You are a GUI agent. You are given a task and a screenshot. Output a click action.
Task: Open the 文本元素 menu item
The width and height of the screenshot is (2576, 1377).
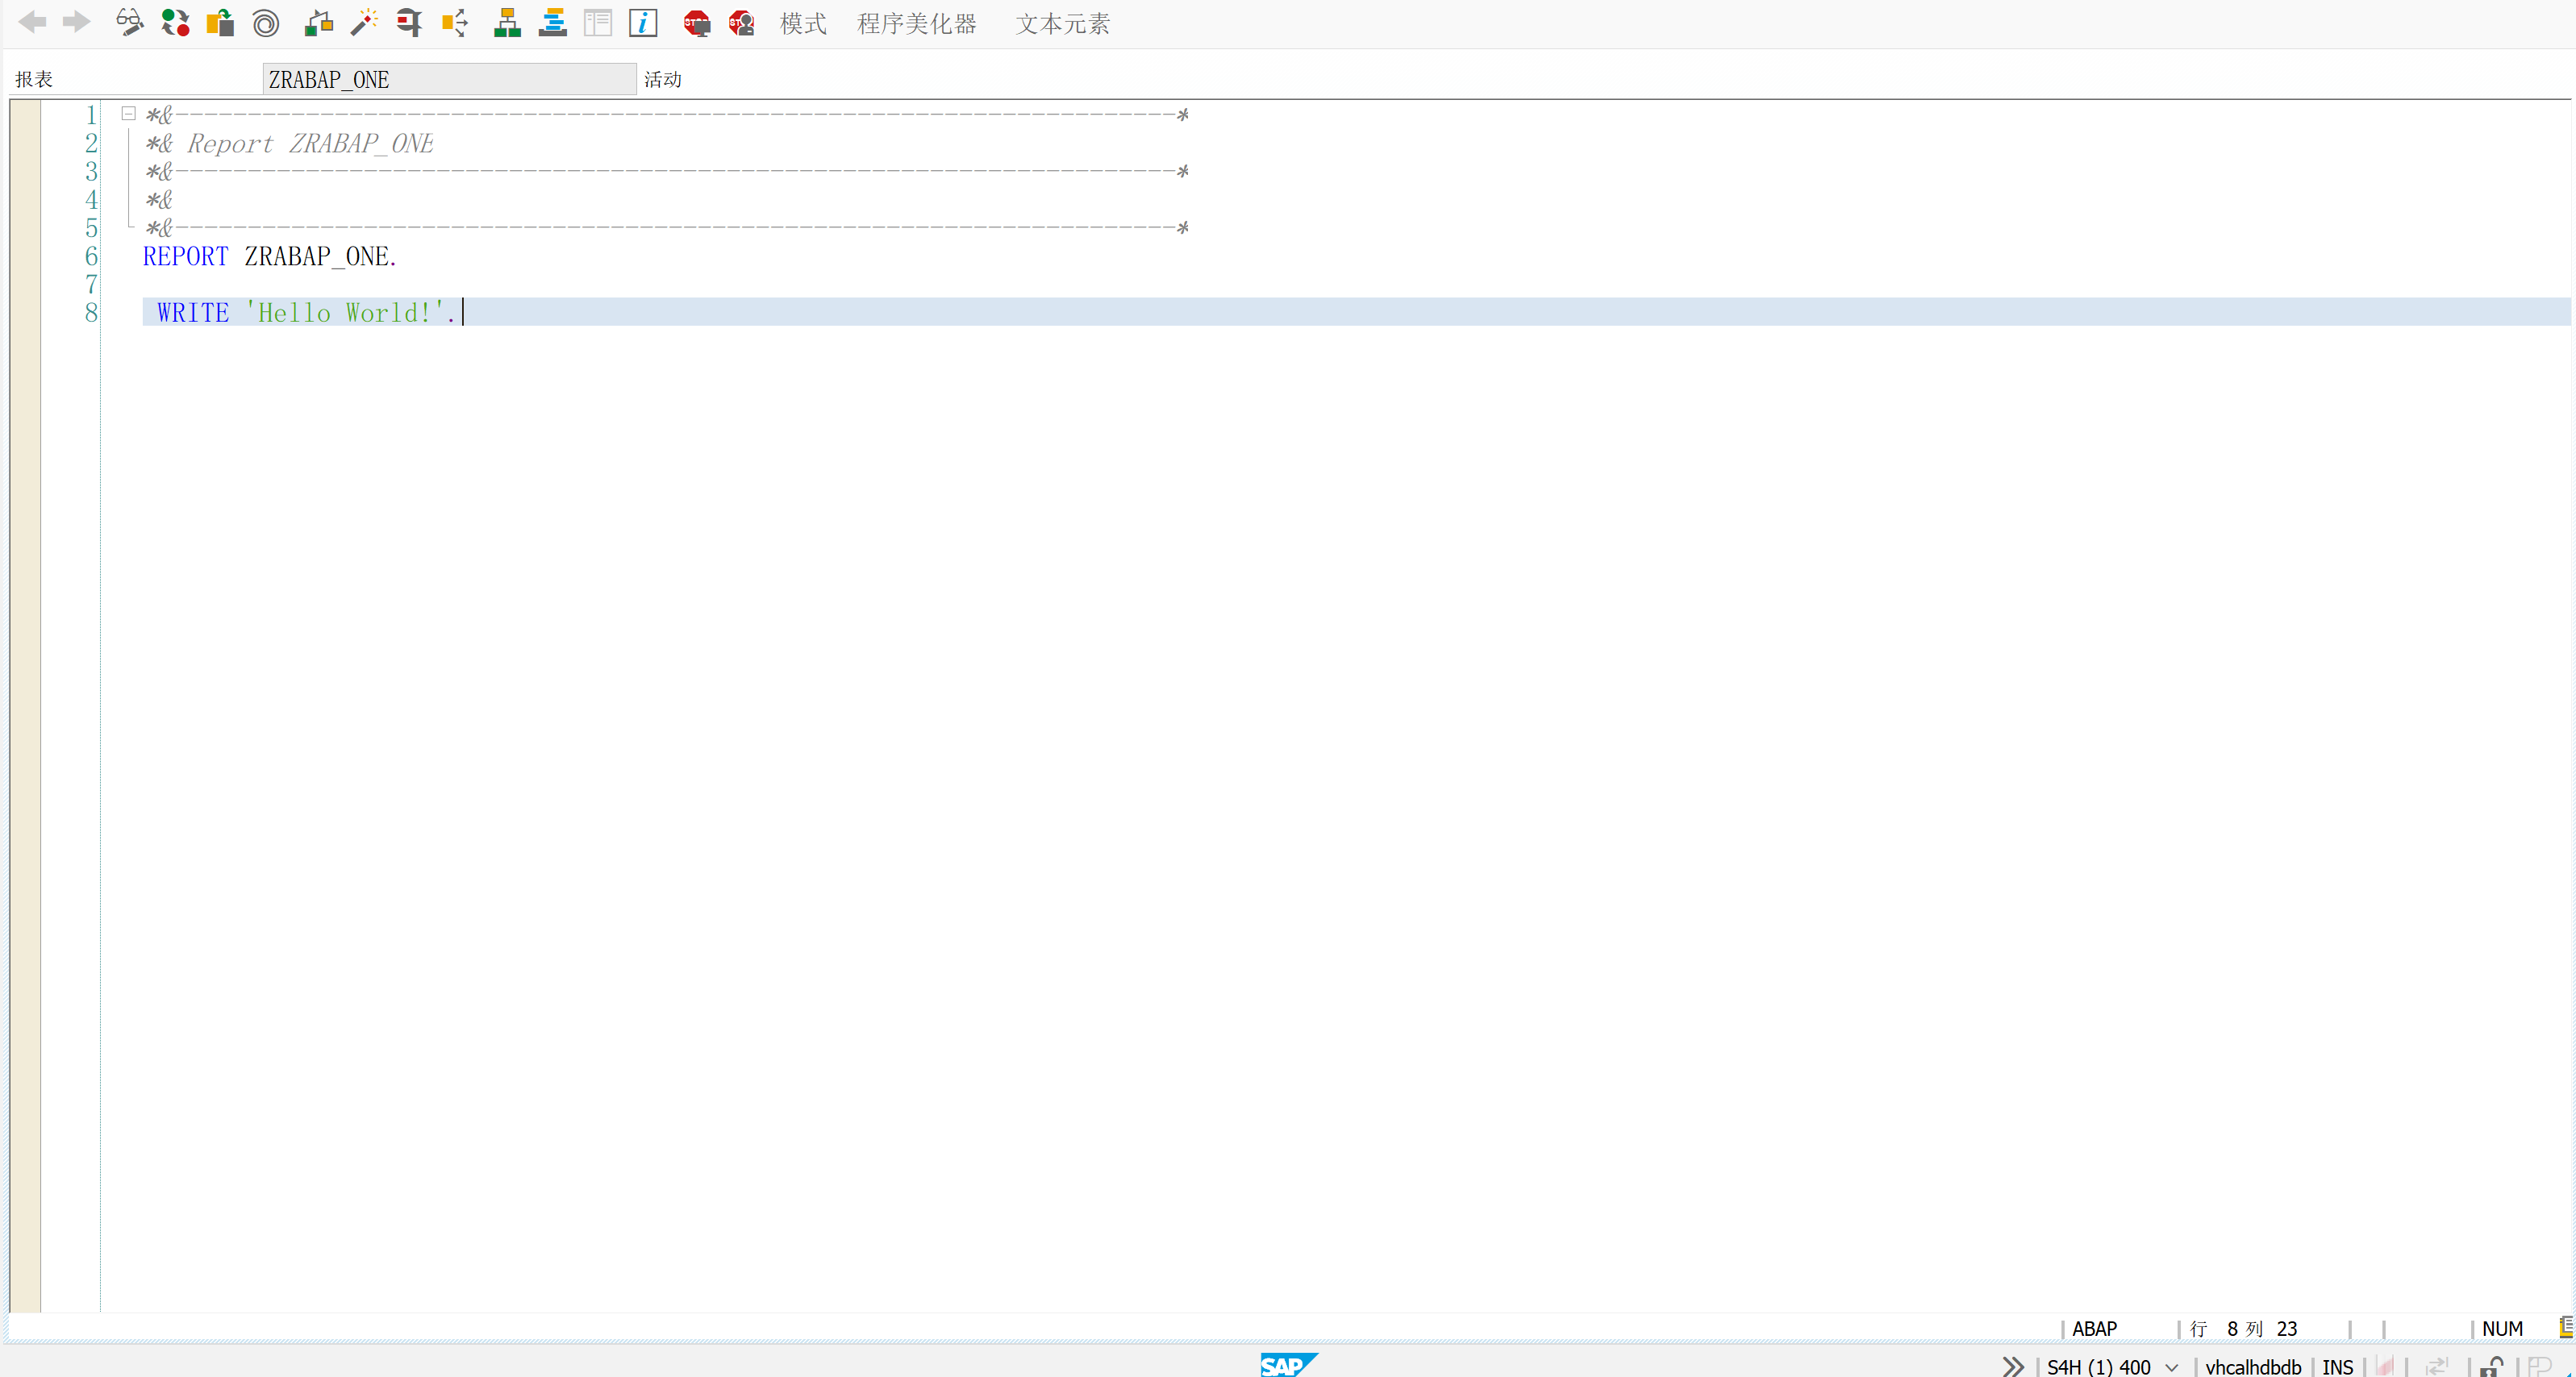(1062, 23)
